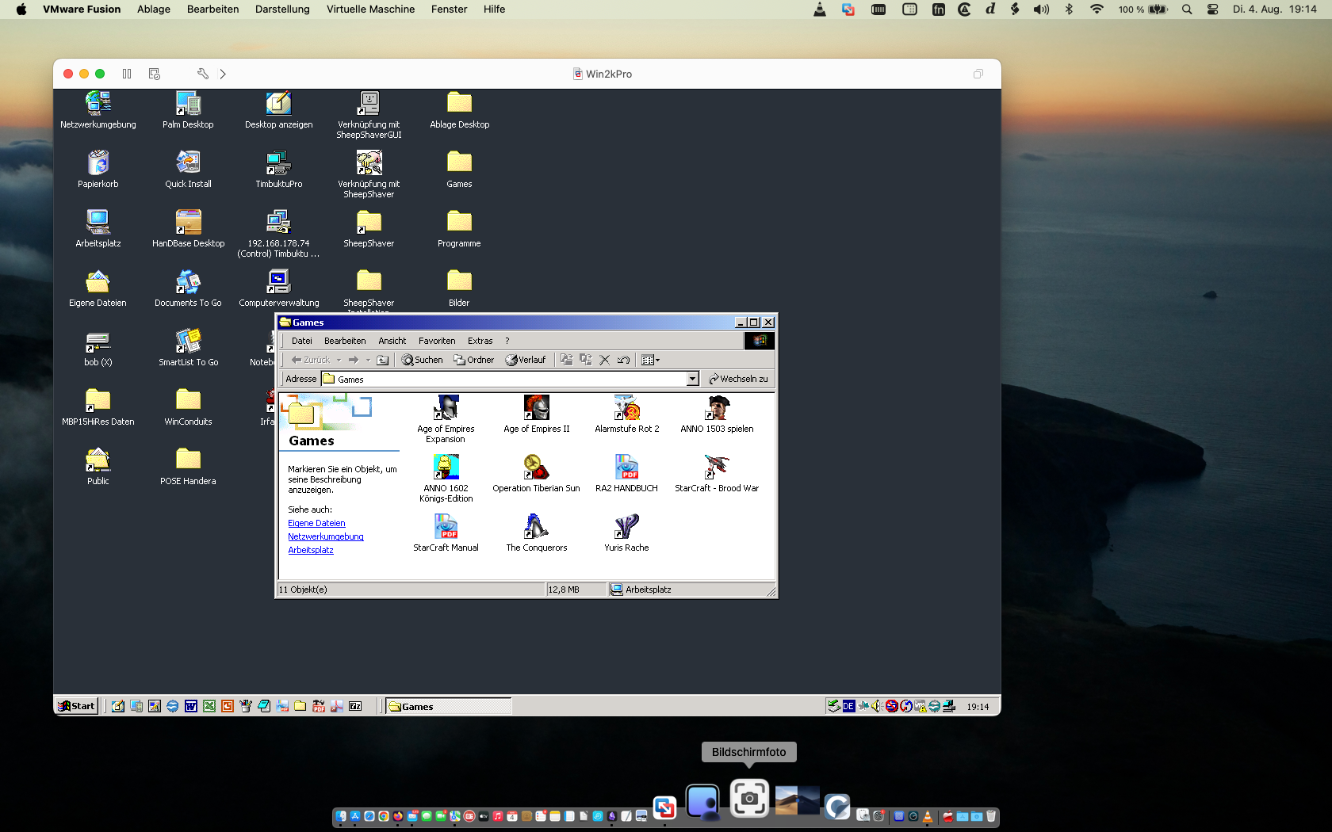Open the forward history dropdown arrow

pyautogui.click(x=368, y=360)
